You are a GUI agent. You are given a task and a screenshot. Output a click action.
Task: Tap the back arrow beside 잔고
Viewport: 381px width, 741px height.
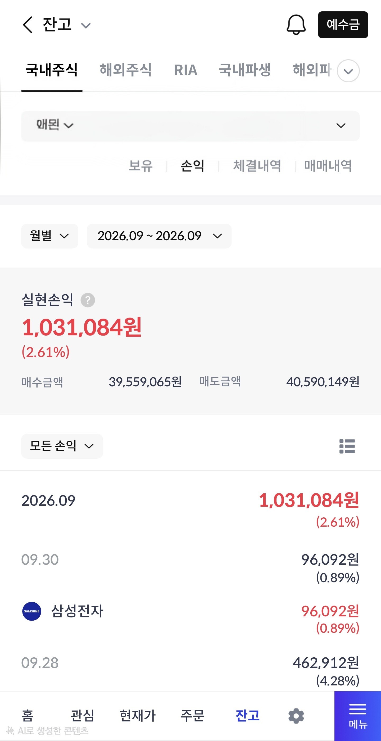pos(28,25)
